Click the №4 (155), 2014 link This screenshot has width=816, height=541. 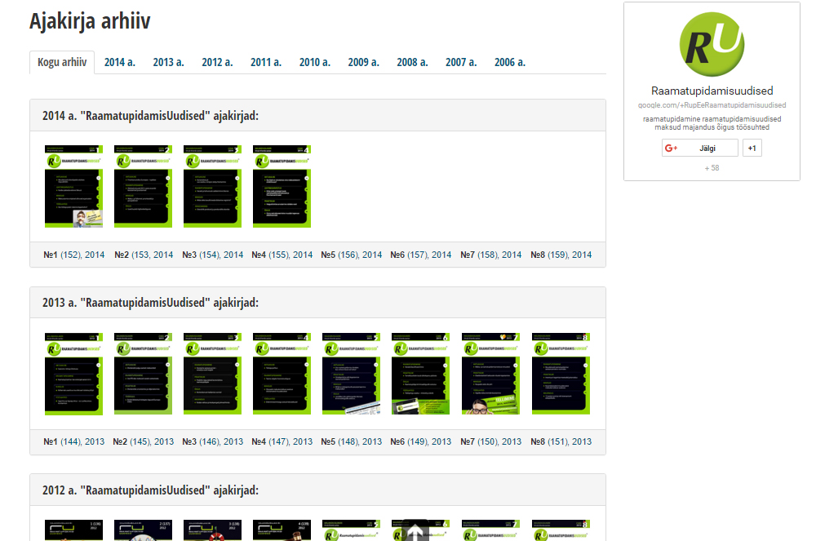pos(282,255)
